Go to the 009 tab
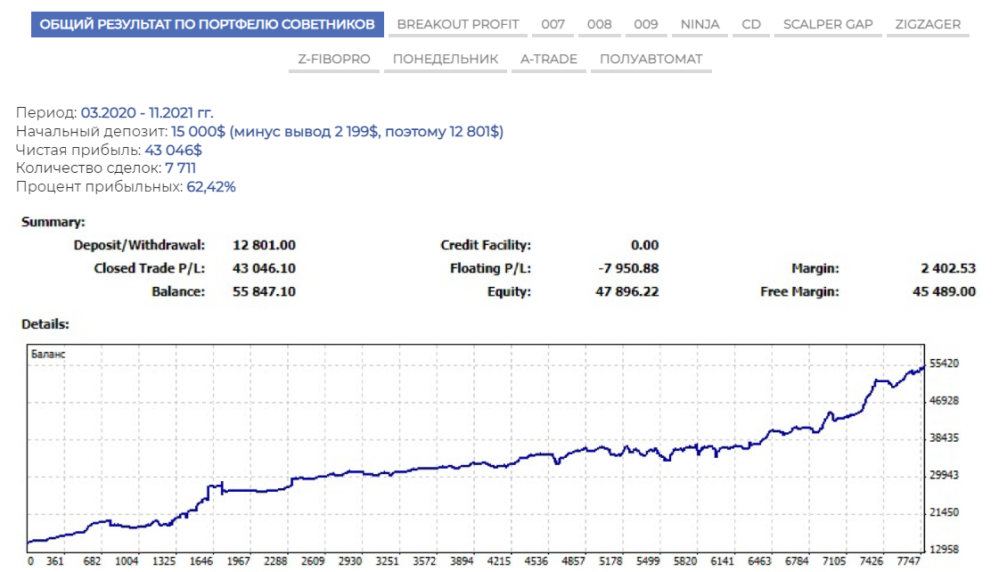 point(646,24)
